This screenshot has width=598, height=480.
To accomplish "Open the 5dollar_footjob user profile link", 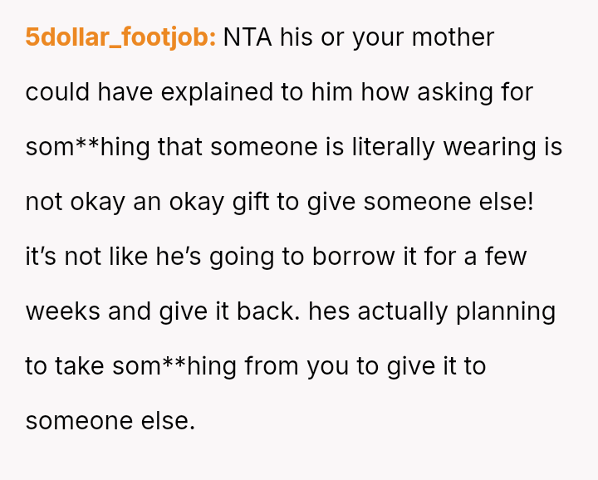I will [x=120, y=37].
